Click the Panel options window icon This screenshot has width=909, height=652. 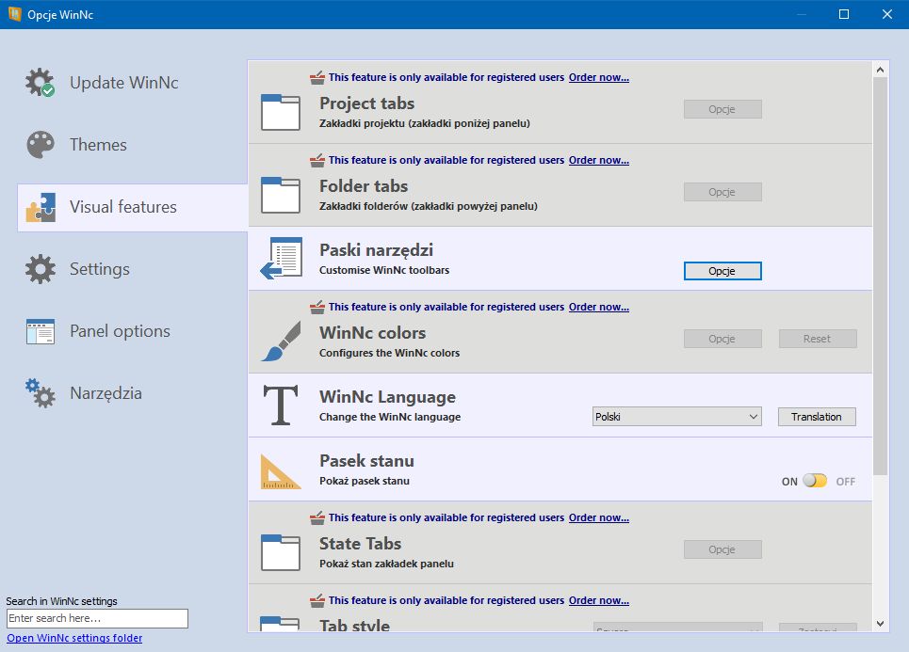40,331
